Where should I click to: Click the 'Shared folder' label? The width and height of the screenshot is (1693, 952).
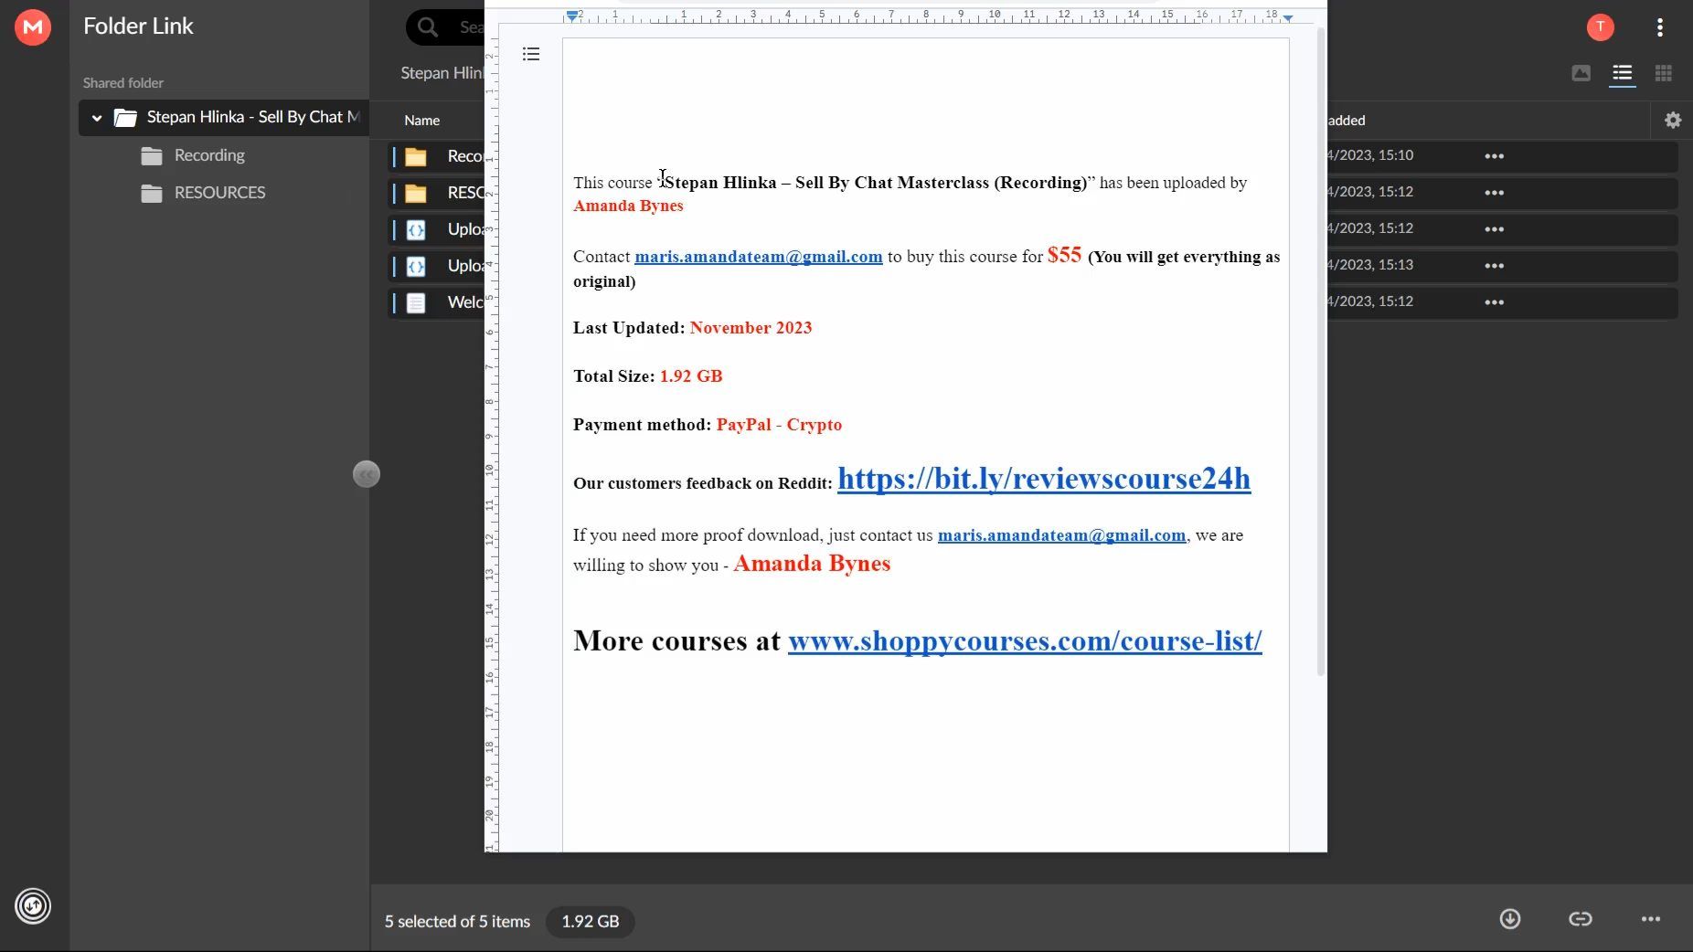(122, 83)
